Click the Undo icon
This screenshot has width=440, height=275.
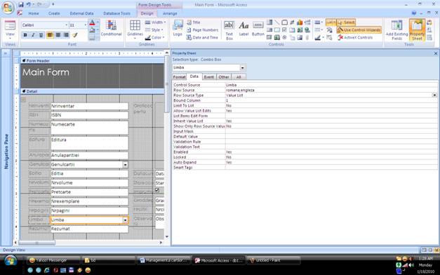pos(28,4)
